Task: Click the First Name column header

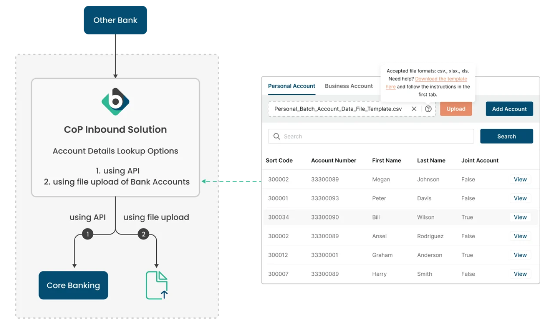Action: click(386, 161)
